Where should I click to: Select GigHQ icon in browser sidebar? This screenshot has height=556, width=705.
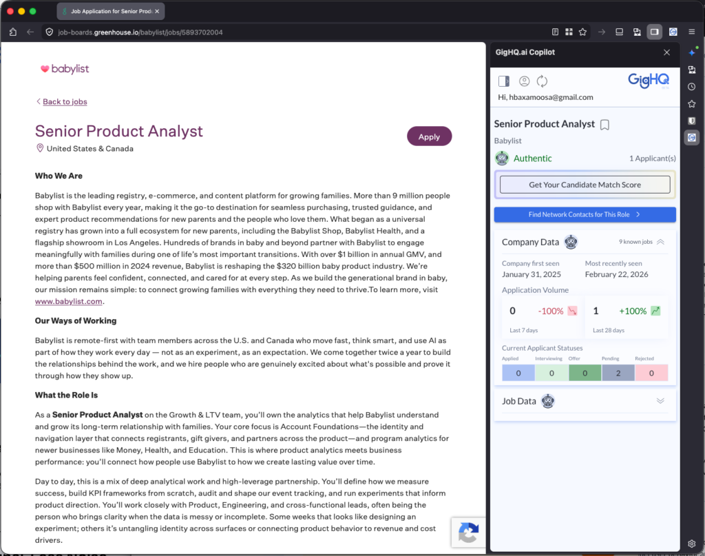(x=691, y=138)
